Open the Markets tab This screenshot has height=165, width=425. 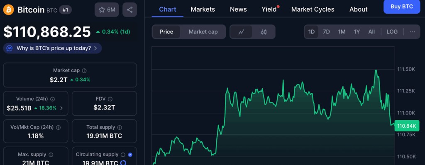point(203,10)
